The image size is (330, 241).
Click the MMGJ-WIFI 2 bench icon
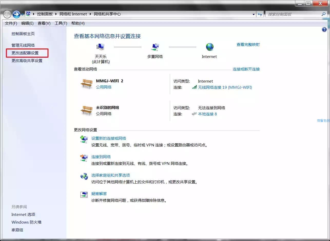[86, 84]
